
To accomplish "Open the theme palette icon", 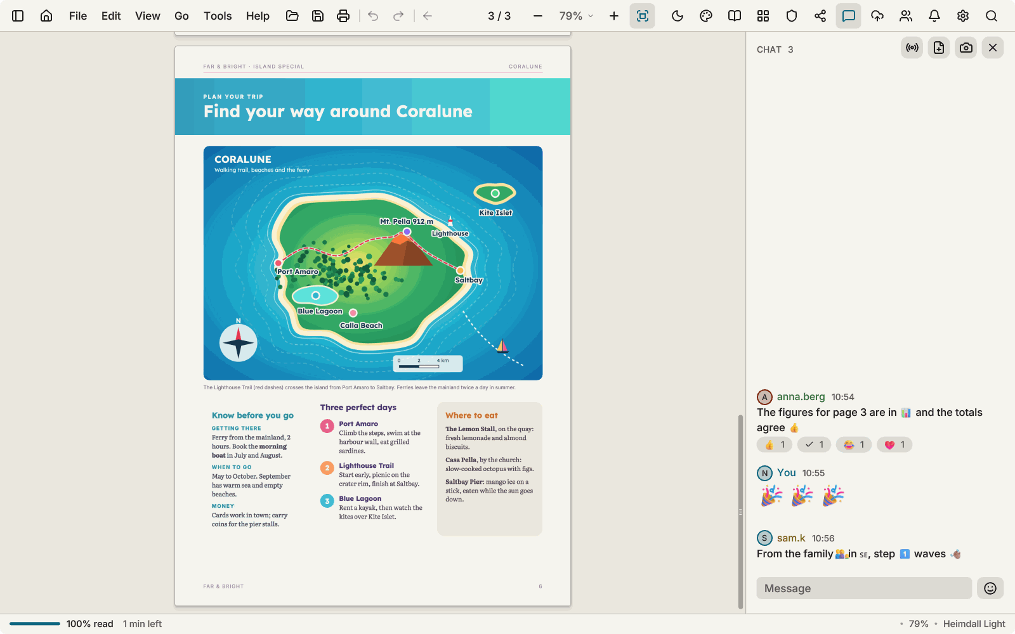I will point(706,16).
